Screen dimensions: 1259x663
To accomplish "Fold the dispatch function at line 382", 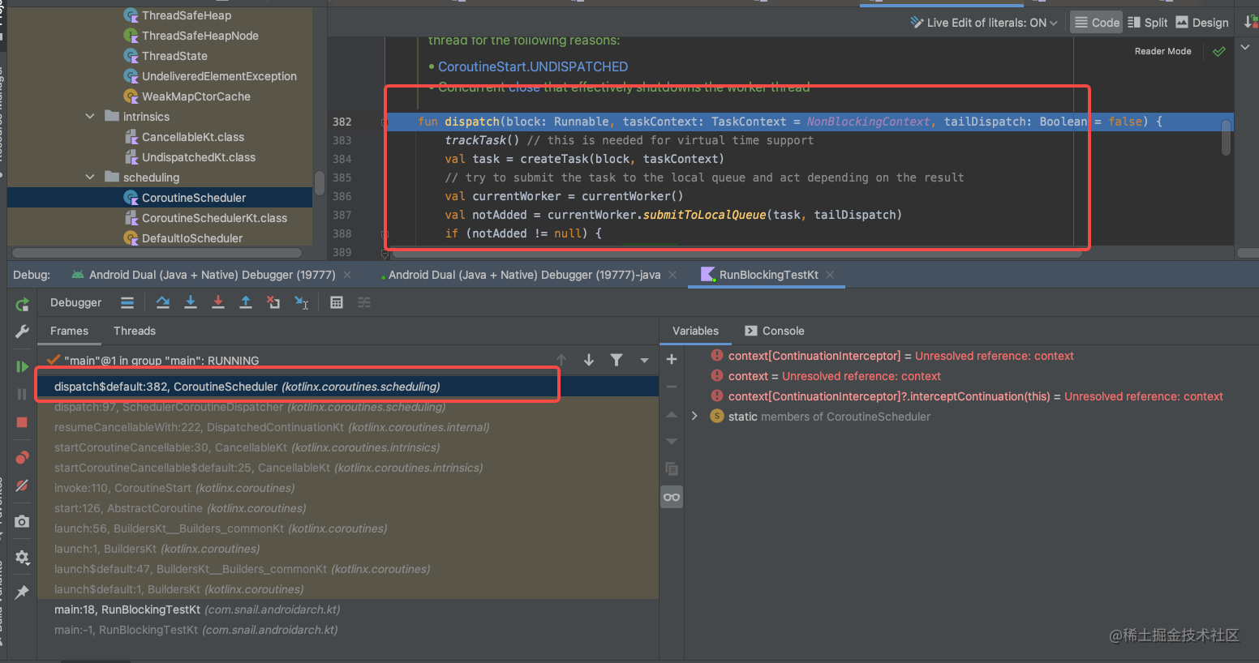I will pyautogui.click(x=384, y=122).
